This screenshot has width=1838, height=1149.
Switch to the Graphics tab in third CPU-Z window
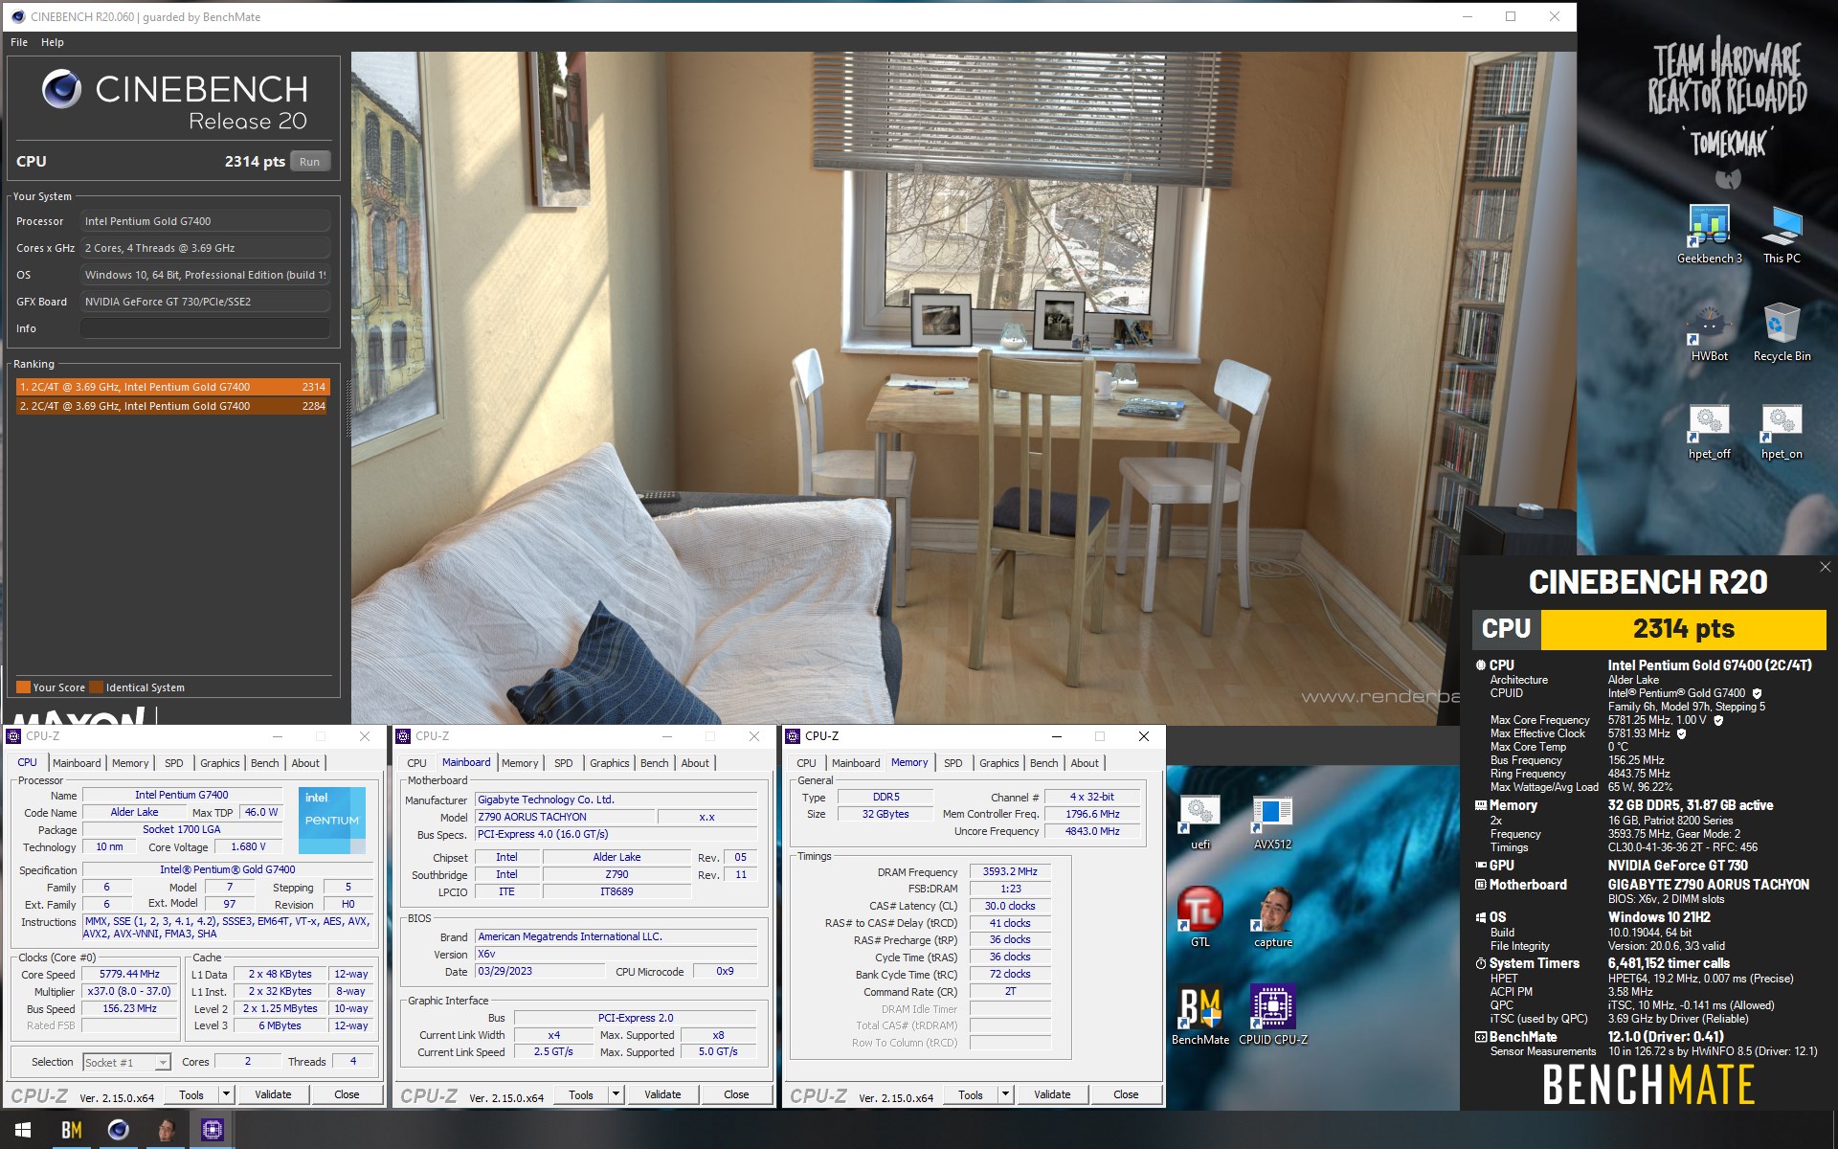click(x=999, y=763)
